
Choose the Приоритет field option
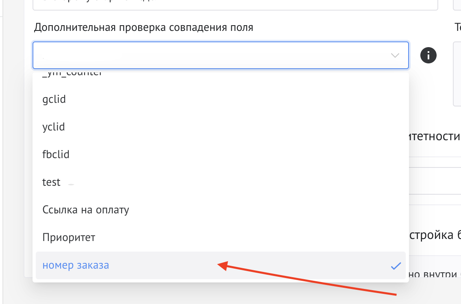[x=69, y=238]
